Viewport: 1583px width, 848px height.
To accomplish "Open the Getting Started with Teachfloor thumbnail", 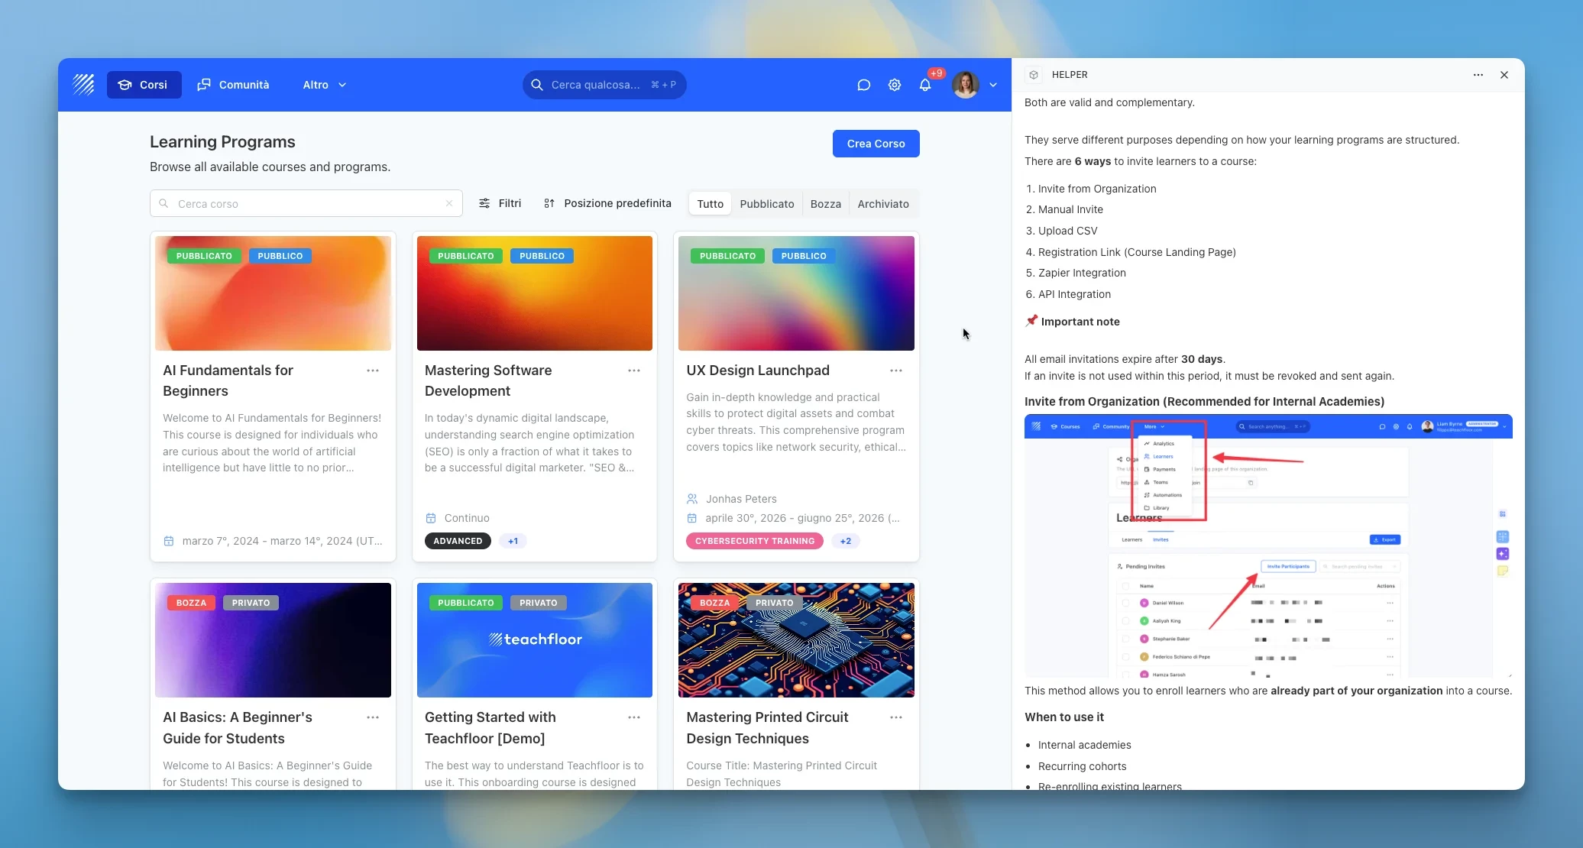I will [x=535, y=640].
